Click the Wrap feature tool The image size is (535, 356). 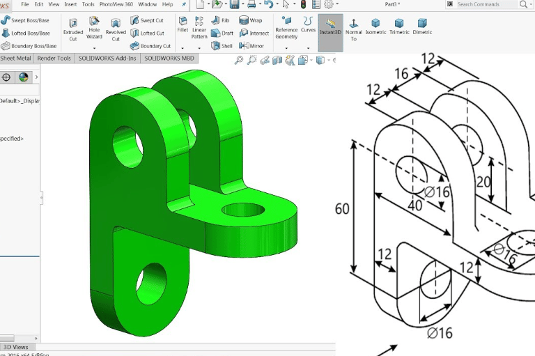pyautogui.click(x=251, y=20)
